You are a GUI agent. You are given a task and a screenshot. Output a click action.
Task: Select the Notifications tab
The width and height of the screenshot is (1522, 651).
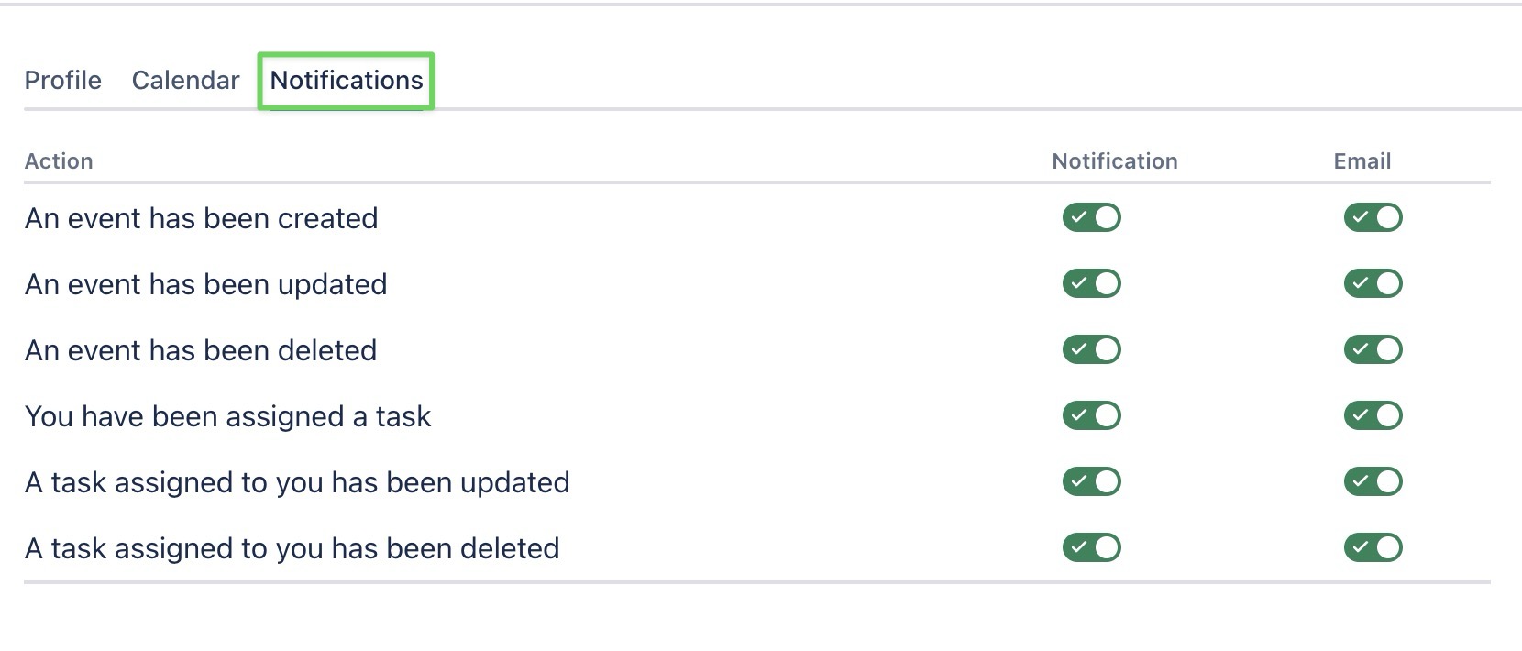[x=346, y=81]
